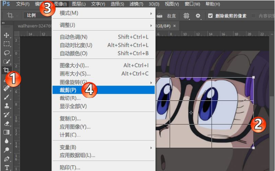Select the Horizontal Type tool
This screenshot has width=275, height=171.
7,168
